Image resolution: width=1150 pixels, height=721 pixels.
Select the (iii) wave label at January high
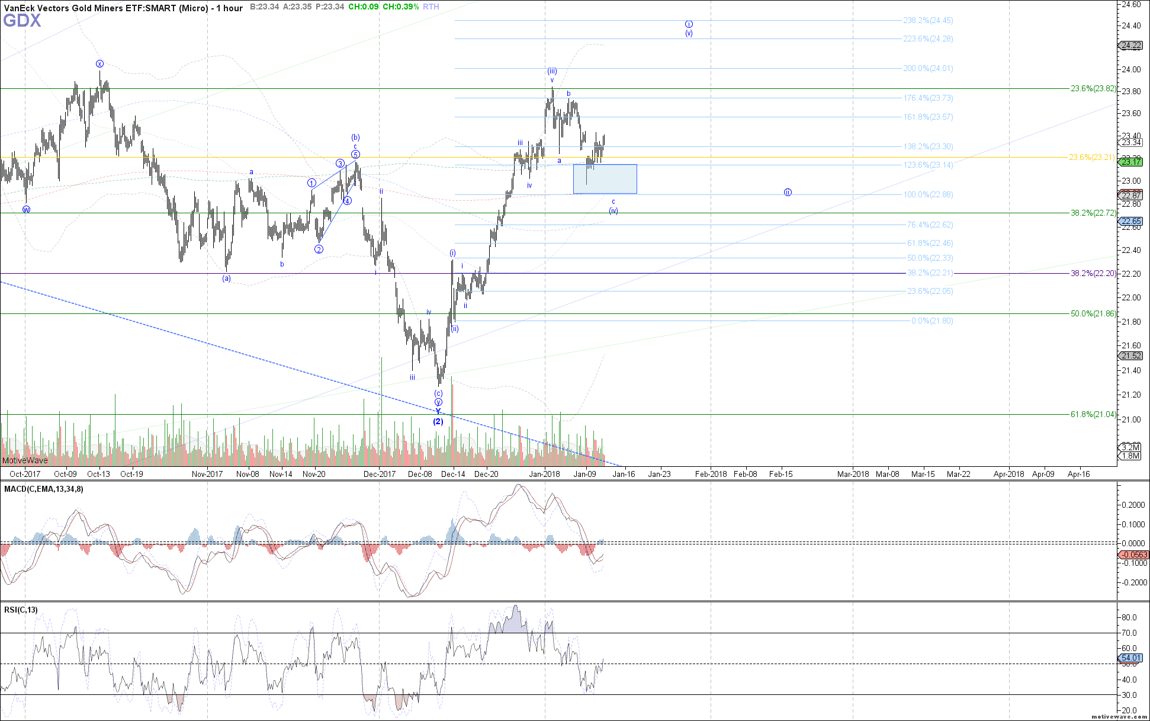pyautogui.click(x=552, y=71)
